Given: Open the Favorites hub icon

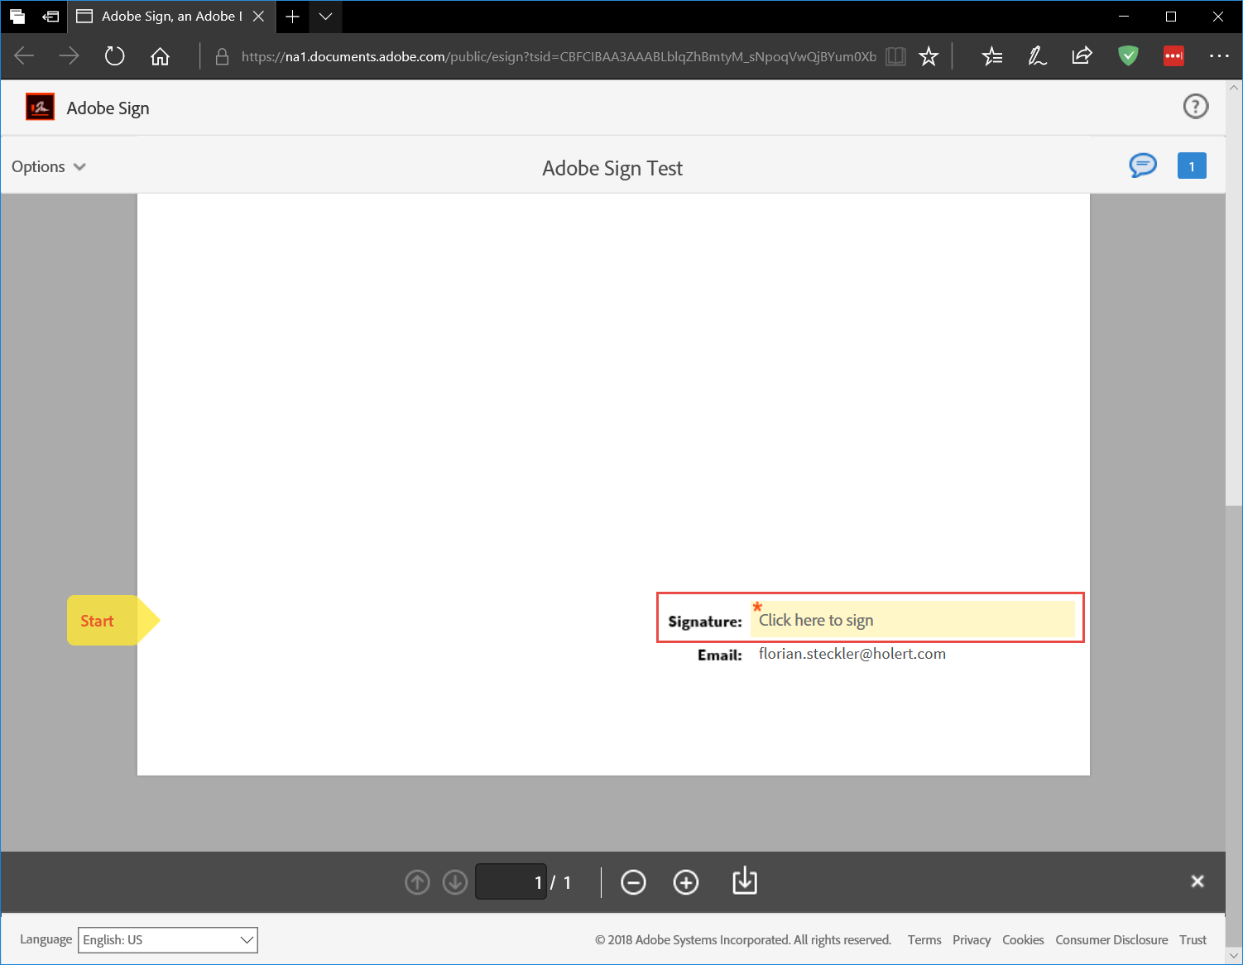Looking at the screenshot, I should coord(991,56).
